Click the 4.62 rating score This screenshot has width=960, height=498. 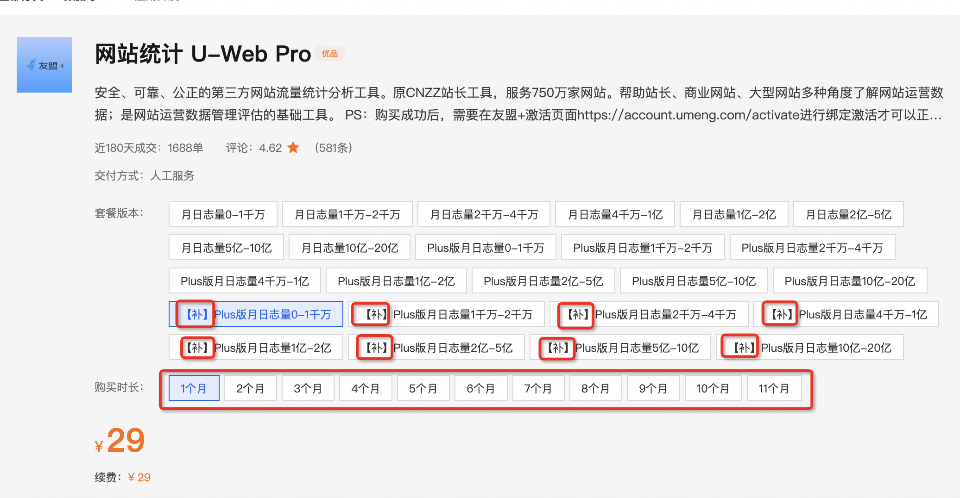coord(270,148)
